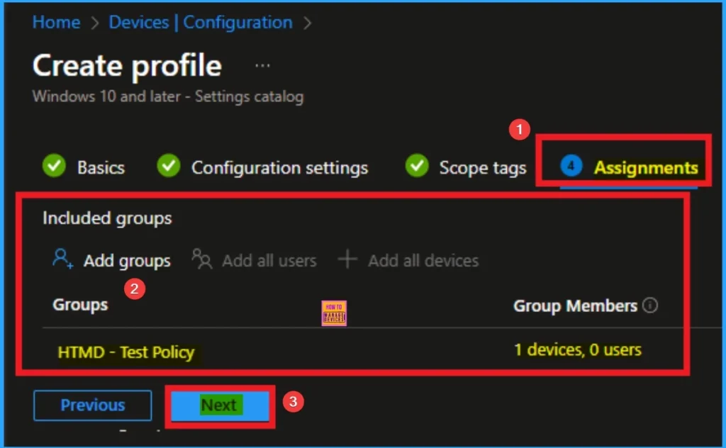Image resolution: width=726 pixels, height=448 pixels.
Task: Click the Group Members column header
Action: pos(575,306)
